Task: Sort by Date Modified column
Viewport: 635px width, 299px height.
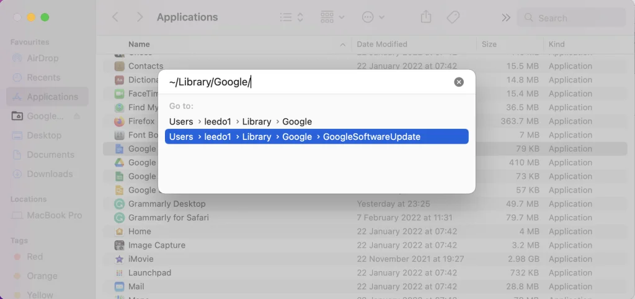Action: pyautogui.click(x=382, y=45)
